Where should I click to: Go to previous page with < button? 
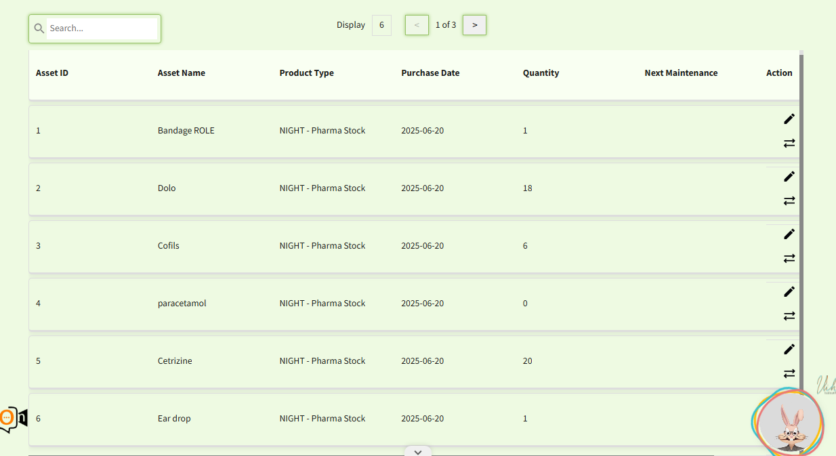[x=417, y=25]
